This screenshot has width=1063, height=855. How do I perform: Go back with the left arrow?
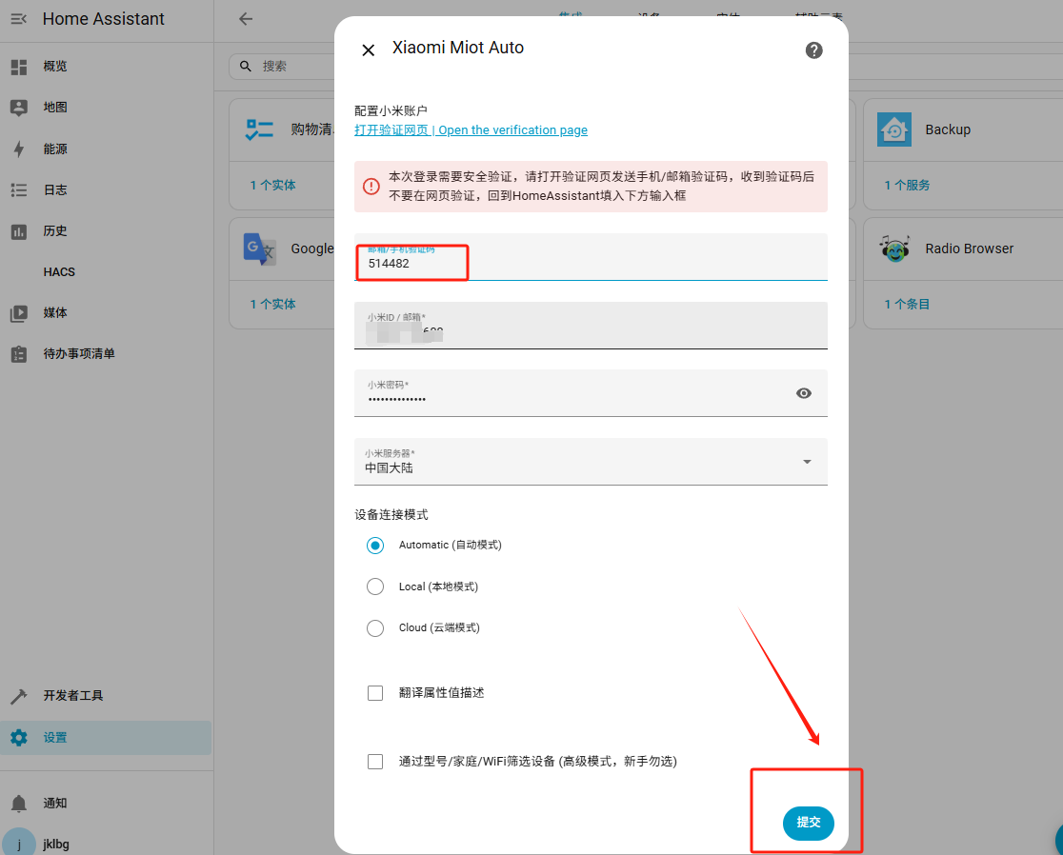click(246, 19)
